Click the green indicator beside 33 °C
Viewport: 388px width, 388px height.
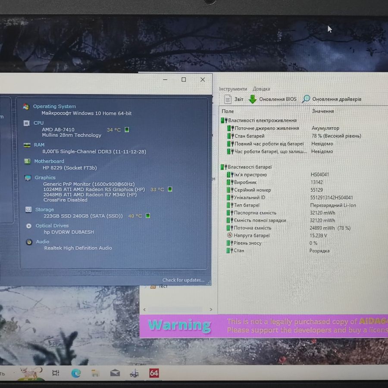click(170, 189)
